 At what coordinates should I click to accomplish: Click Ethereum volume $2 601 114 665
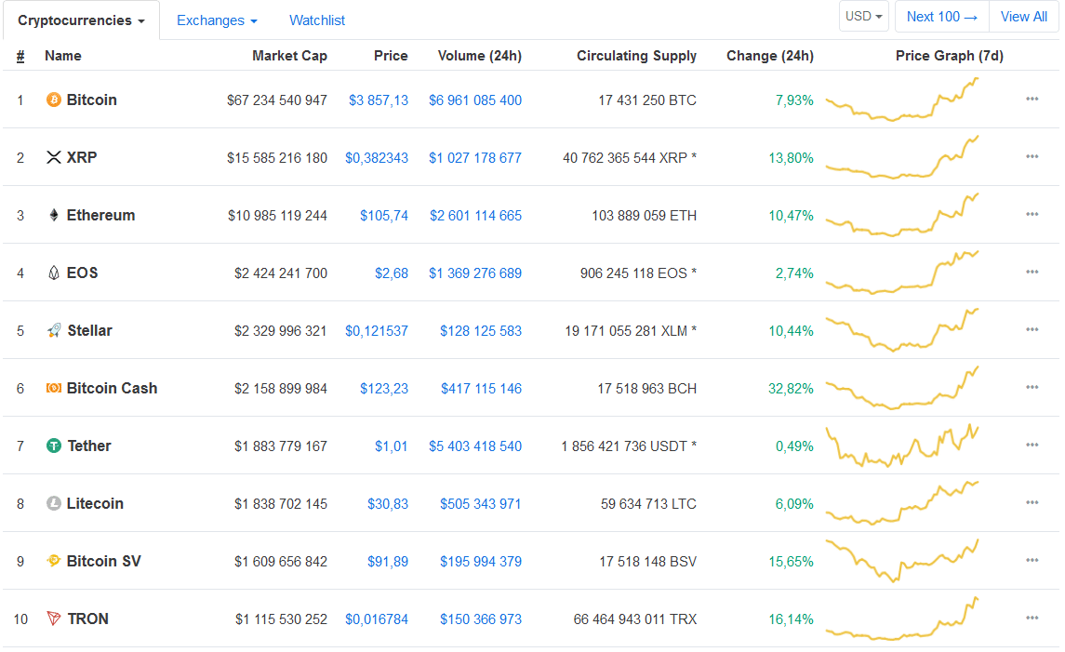tap(475, 216)
